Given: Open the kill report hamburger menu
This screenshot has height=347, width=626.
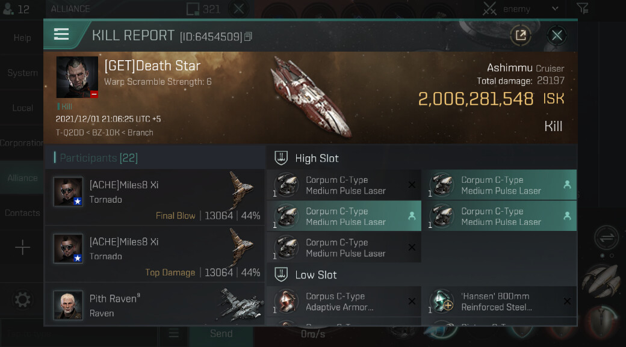Looking at the screenshot, I should click(61, 35).
